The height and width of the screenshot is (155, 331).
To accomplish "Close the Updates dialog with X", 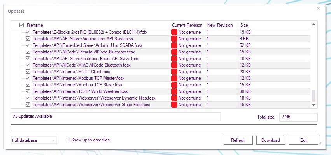I will point(318,8).
